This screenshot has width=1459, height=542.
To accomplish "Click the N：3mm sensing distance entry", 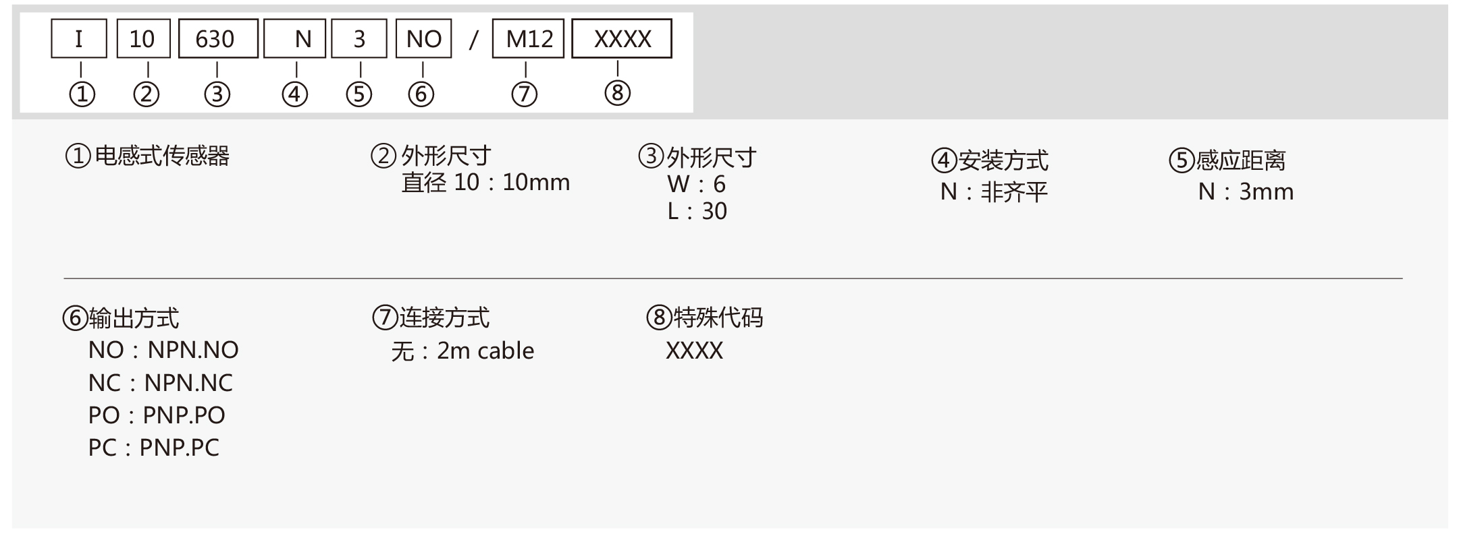I will 1246,192.
